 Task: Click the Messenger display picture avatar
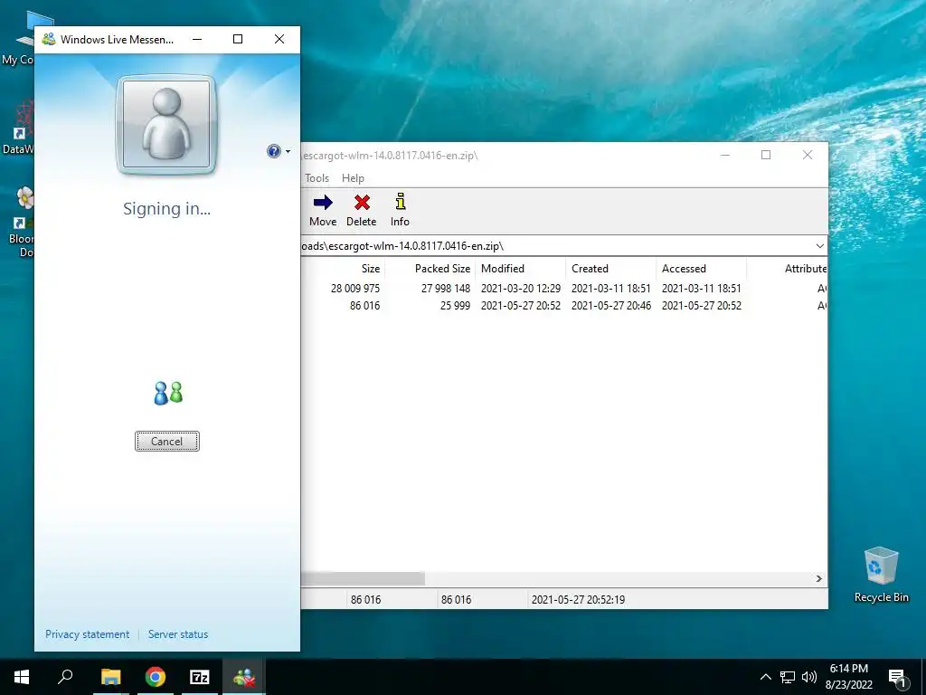[166, 125]
